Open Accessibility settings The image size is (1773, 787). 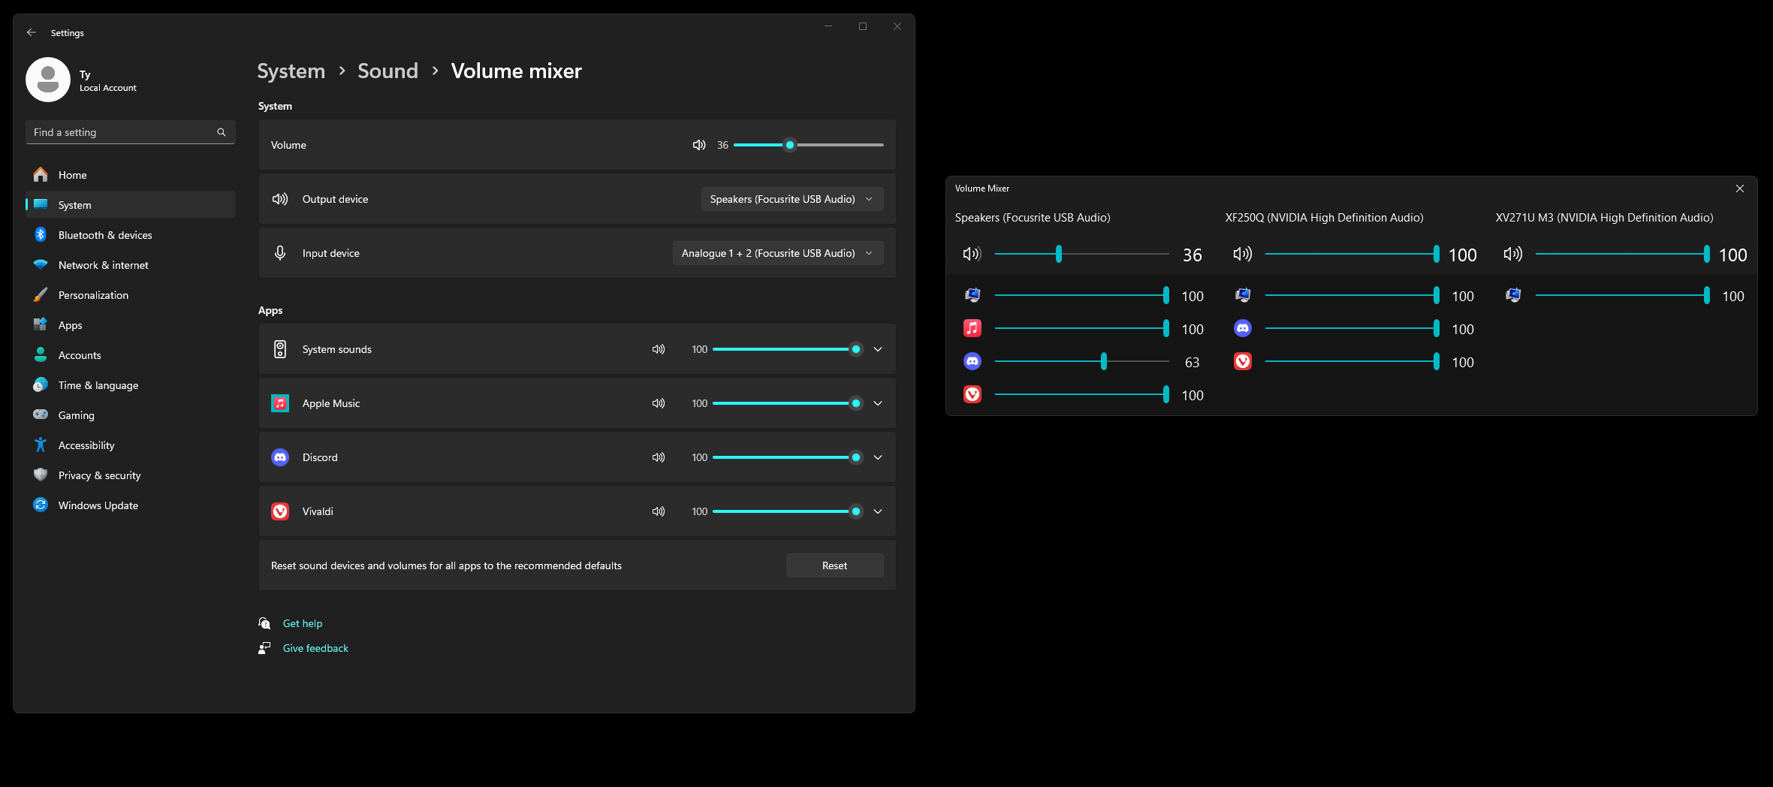[x=131, y=445]
